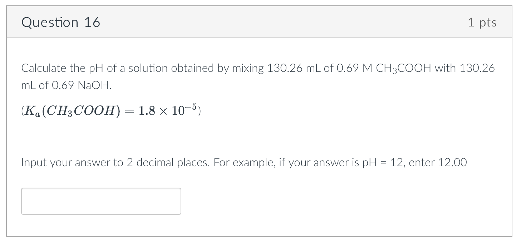Click the subscript a in Ka
This screenshot has width=531, height=252.
click(37, 114)
